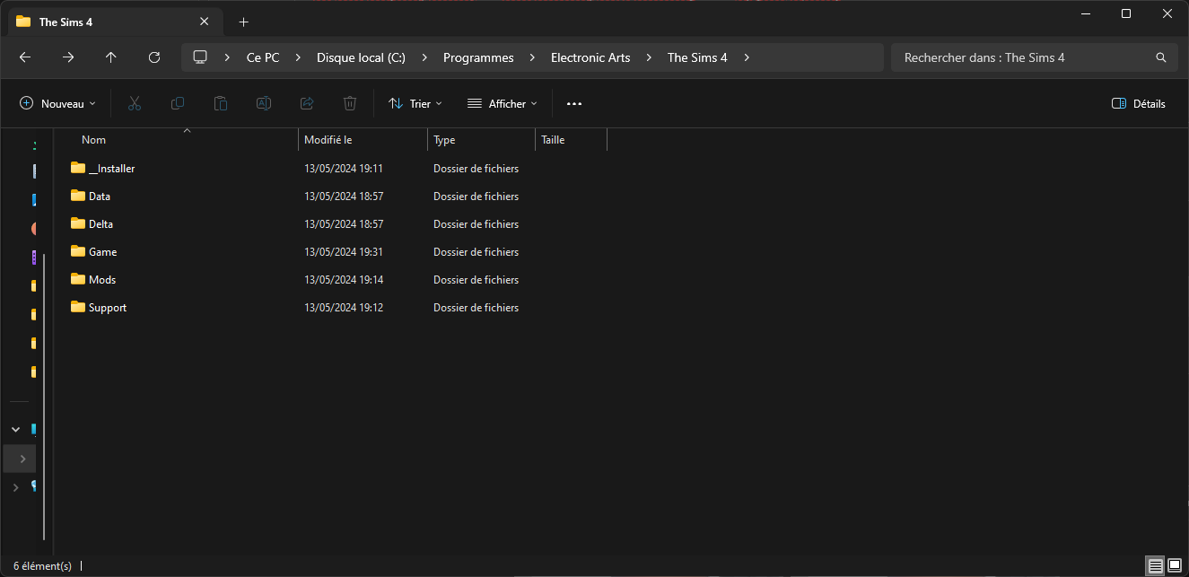Select the Delta folder icon
Viewport: 1189px width, 577px height.
click(x=78, y=223)
